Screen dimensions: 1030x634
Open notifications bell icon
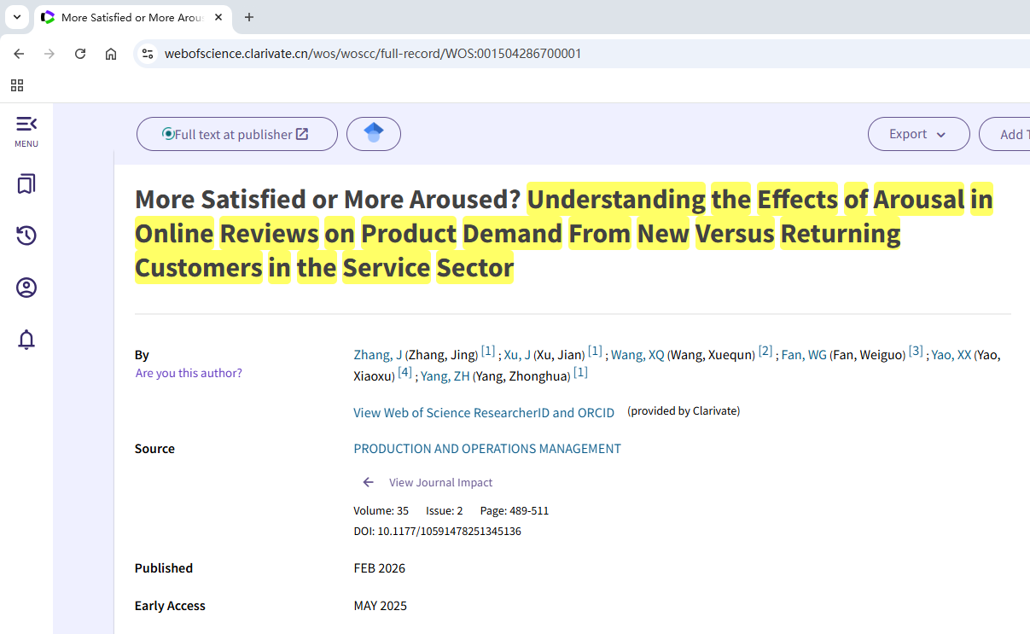click(x=26, y=340)
